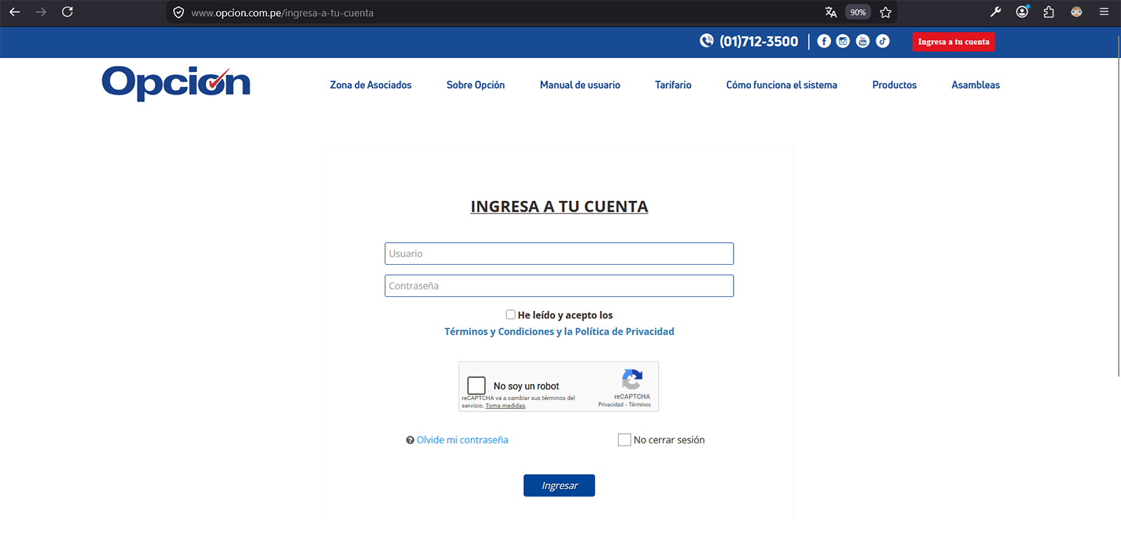Click the red Ingresa a tu cuenta button
The image size is (1121, 554).
[954, 42]
